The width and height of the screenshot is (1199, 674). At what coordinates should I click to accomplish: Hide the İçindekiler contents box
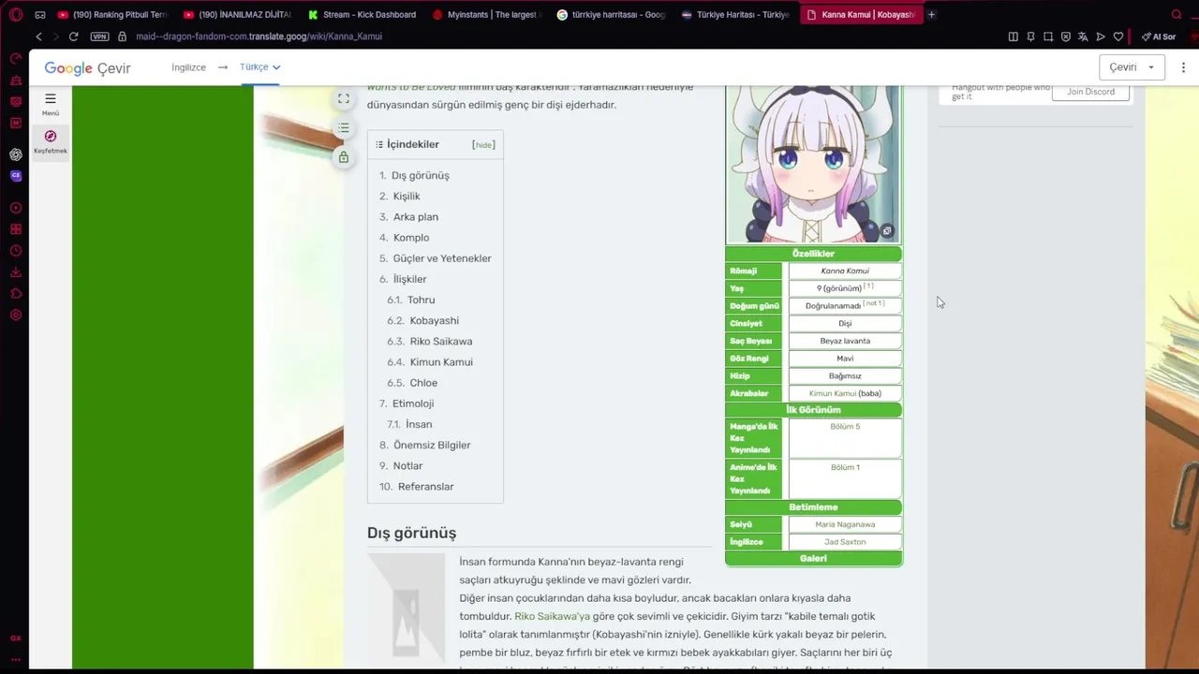[x=483, y=145]
